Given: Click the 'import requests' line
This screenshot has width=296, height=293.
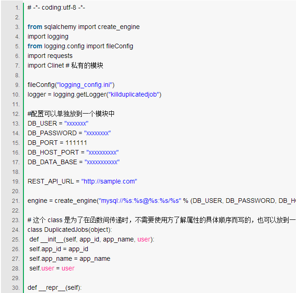Looking at the screenshot, I should pos(50,56).
